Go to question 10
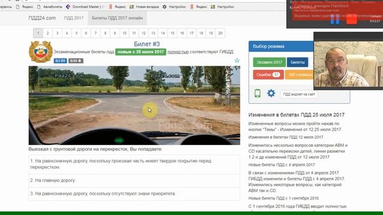Image resolution: width=383 pixels, height=215 pixels. (124, 33)
